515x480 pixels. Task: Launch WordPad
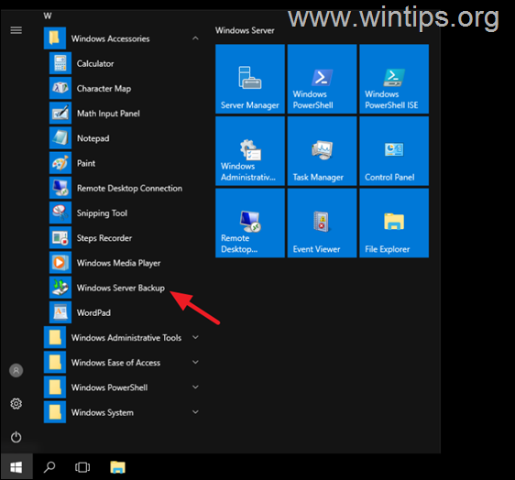[123, 313]
